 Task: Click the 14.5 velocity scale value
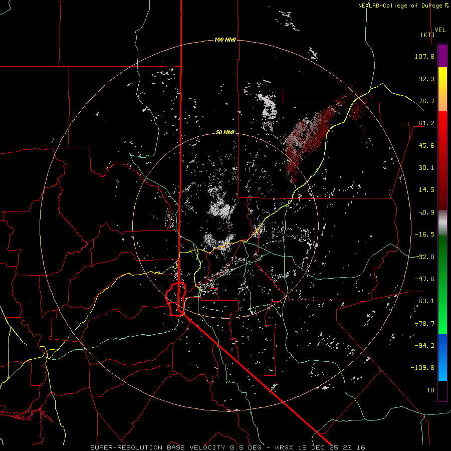pyautogui.click(x=426, y=190)
